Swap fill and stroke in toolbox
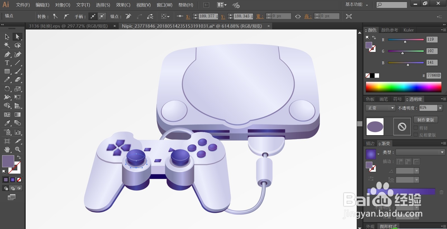 pyautogui.click(x=19, y=157)
